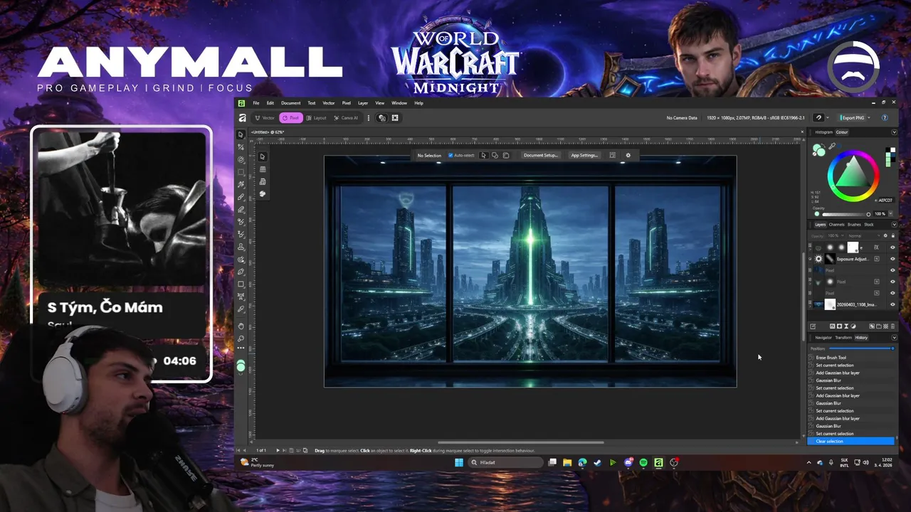Select the Clear selection history state
Viewport: 911px width, 512px height.
coord(851,441)
